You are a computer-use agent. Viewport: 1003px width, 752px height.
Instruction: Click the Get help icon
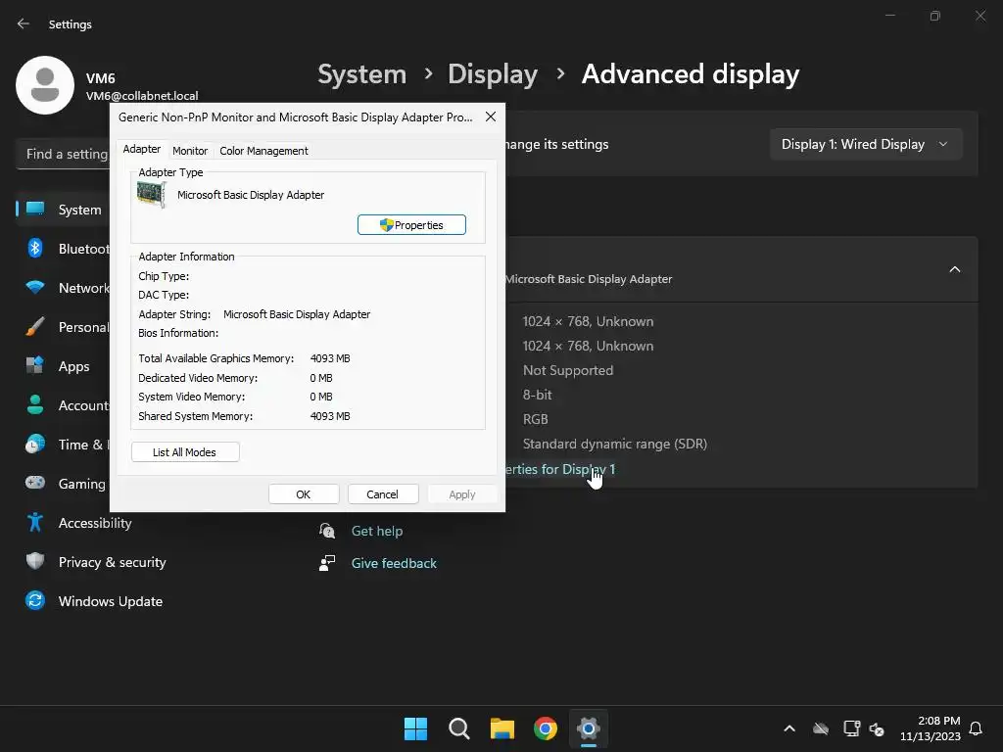point(327,531)
